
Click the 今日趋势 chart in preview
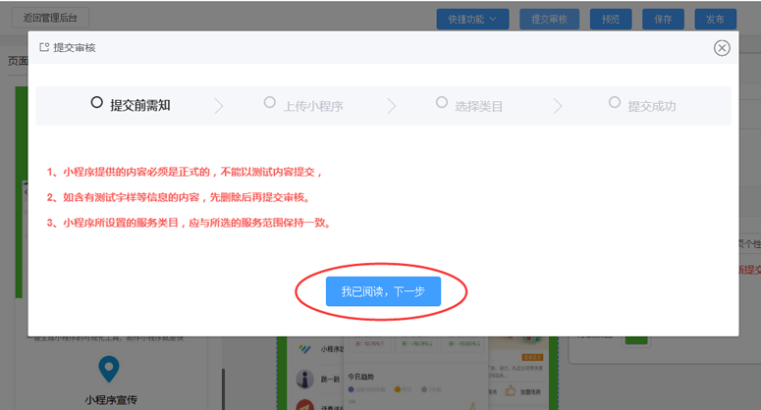pos(403,384)
